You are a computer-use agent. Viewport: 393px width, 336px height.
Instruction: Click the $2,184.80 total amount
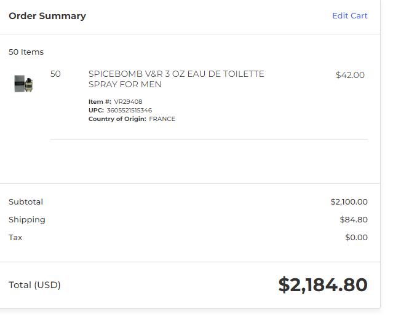click(323, 284)
